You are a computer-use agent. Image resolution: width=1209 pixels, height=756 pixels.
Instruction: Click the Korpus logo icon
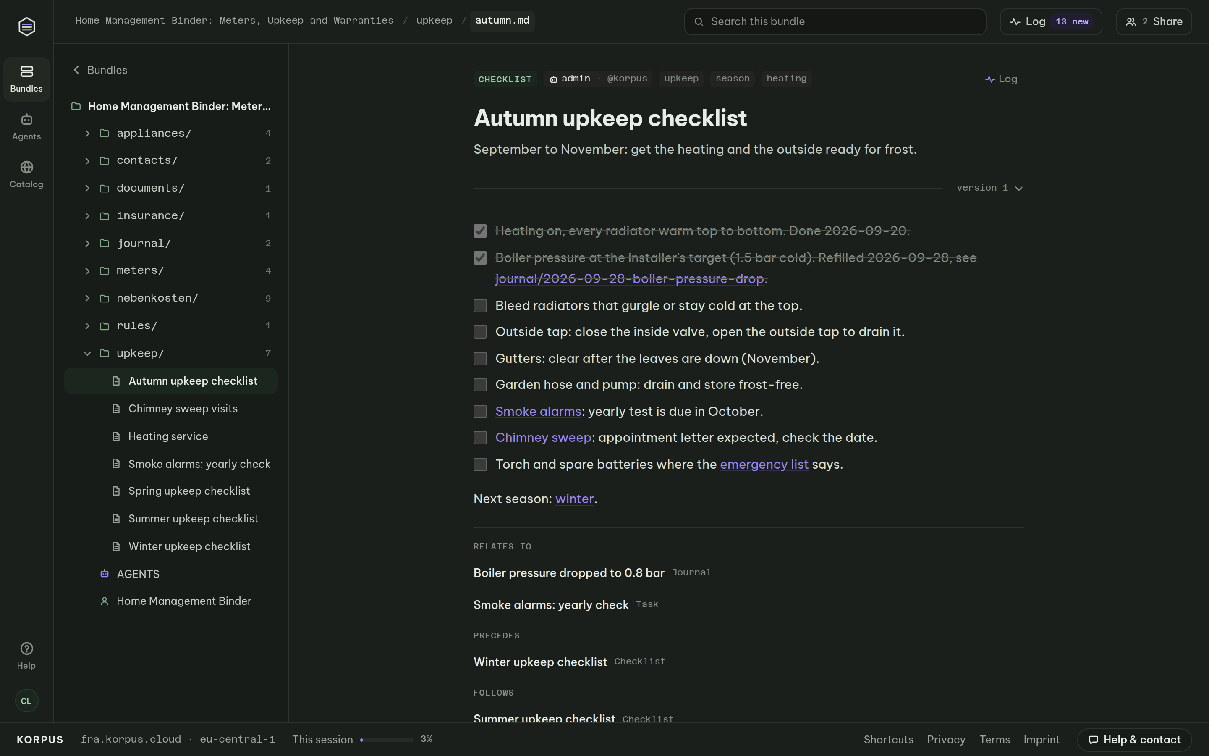pos(26,26)
